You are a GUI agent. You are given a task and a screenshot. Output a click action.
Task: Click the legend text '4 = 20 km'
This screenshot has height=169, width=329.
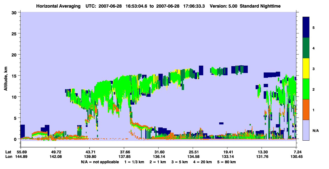[203, 162]
